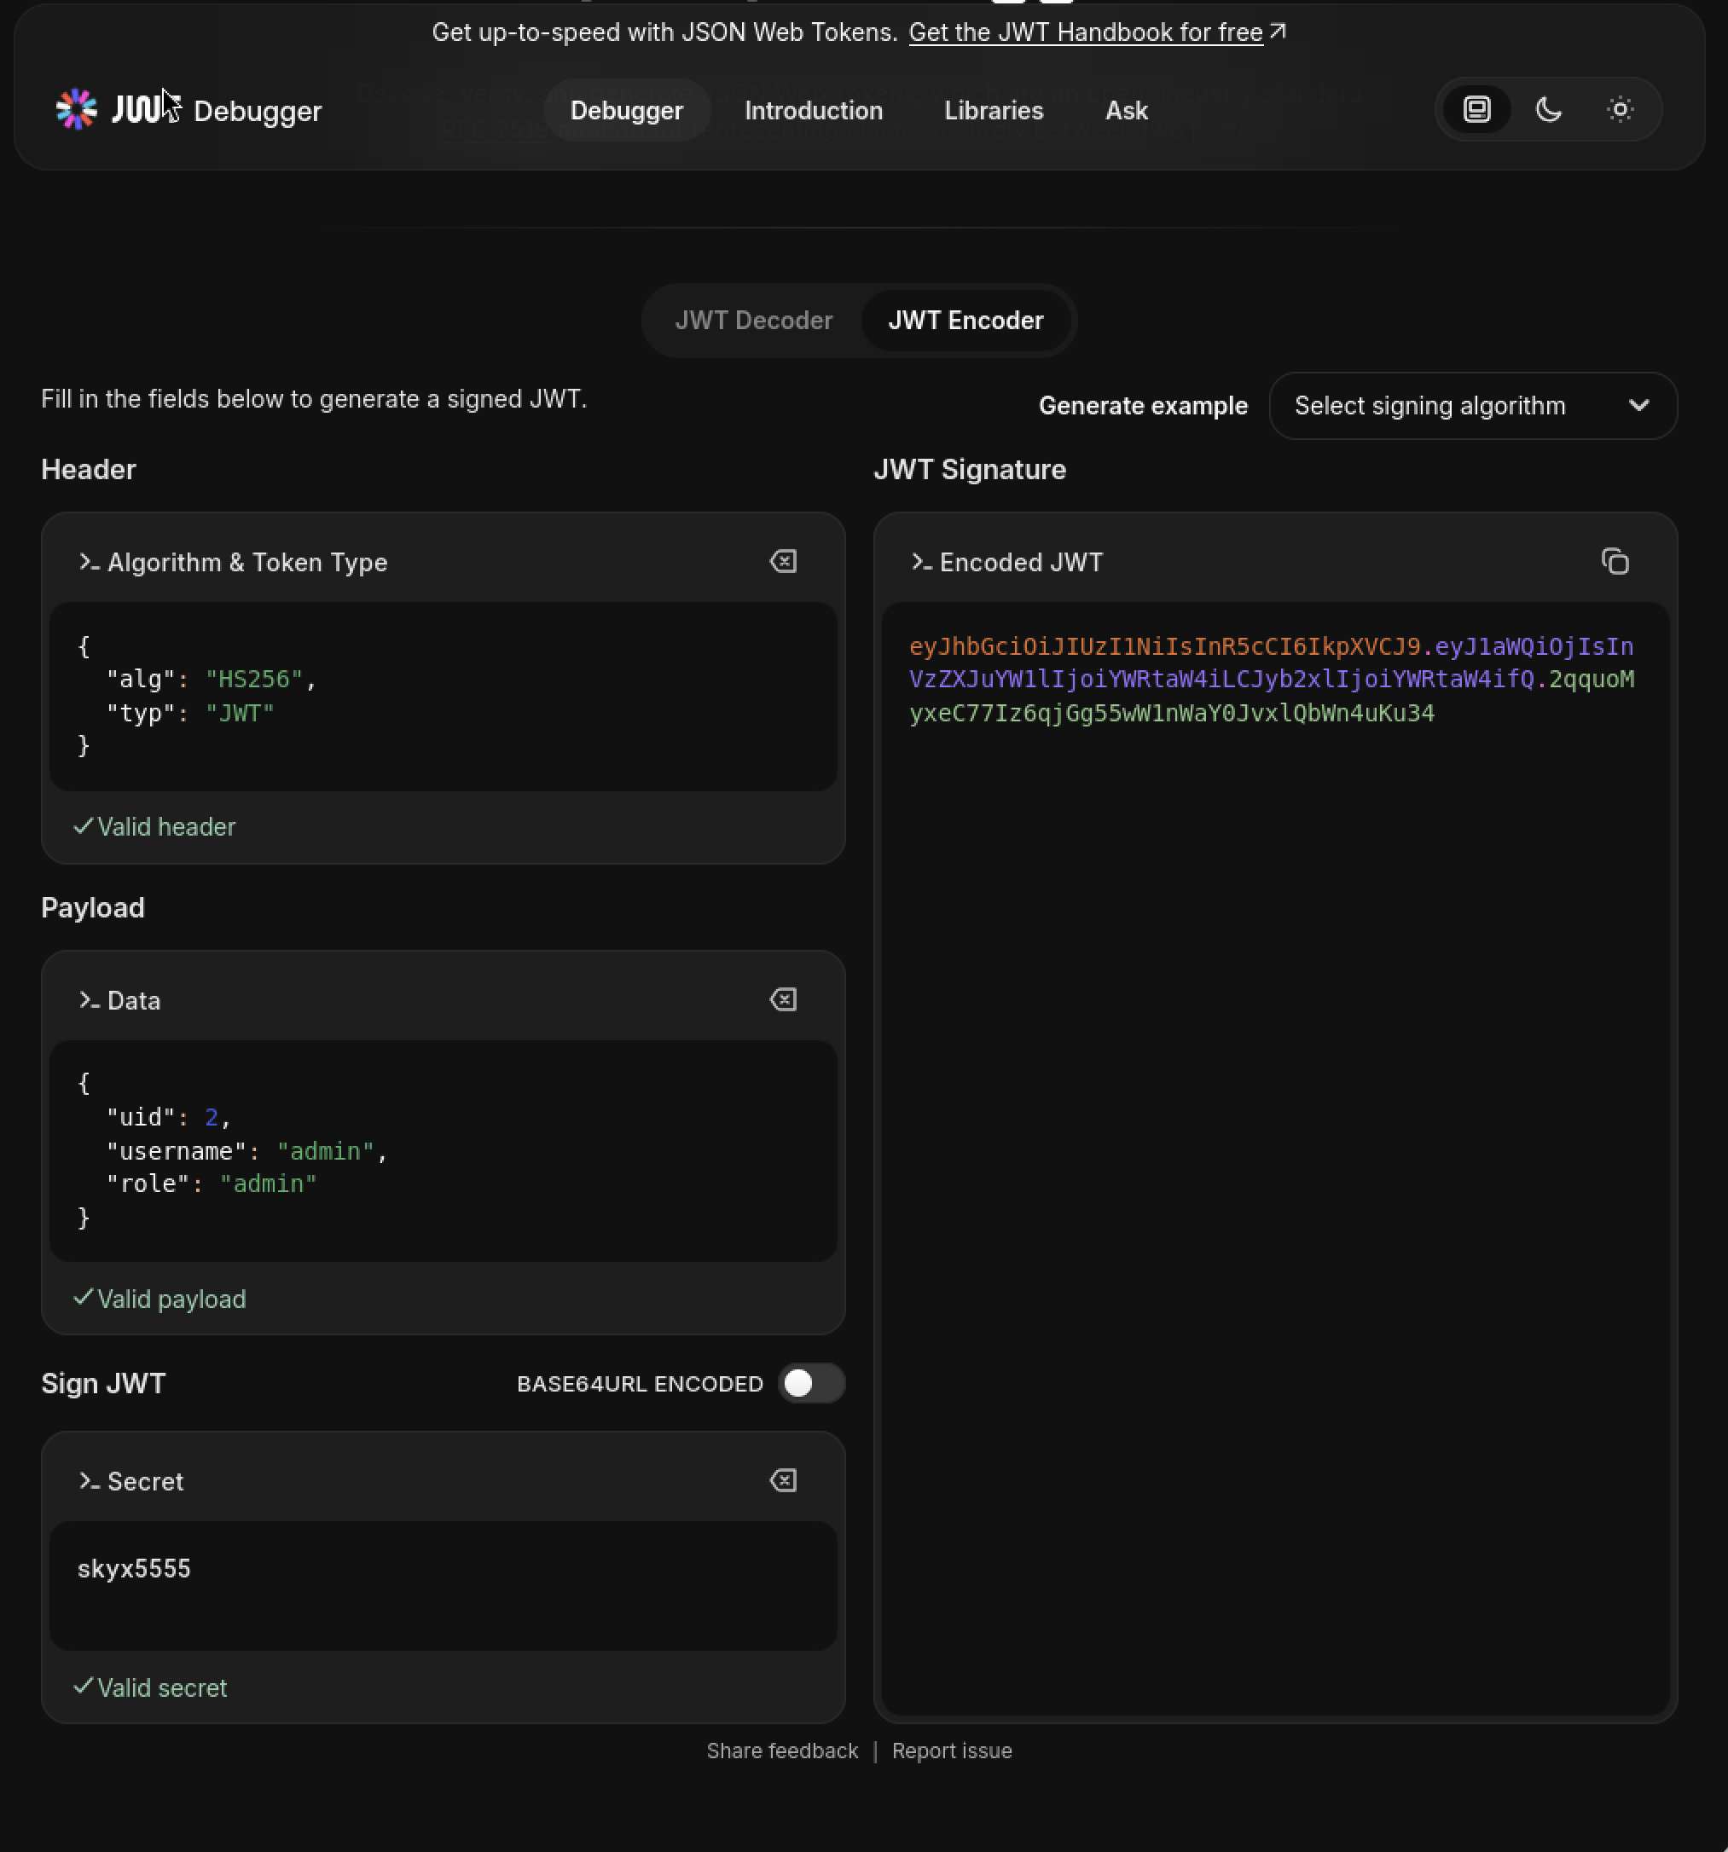Click Report issue link

(x=952, y=1751)
